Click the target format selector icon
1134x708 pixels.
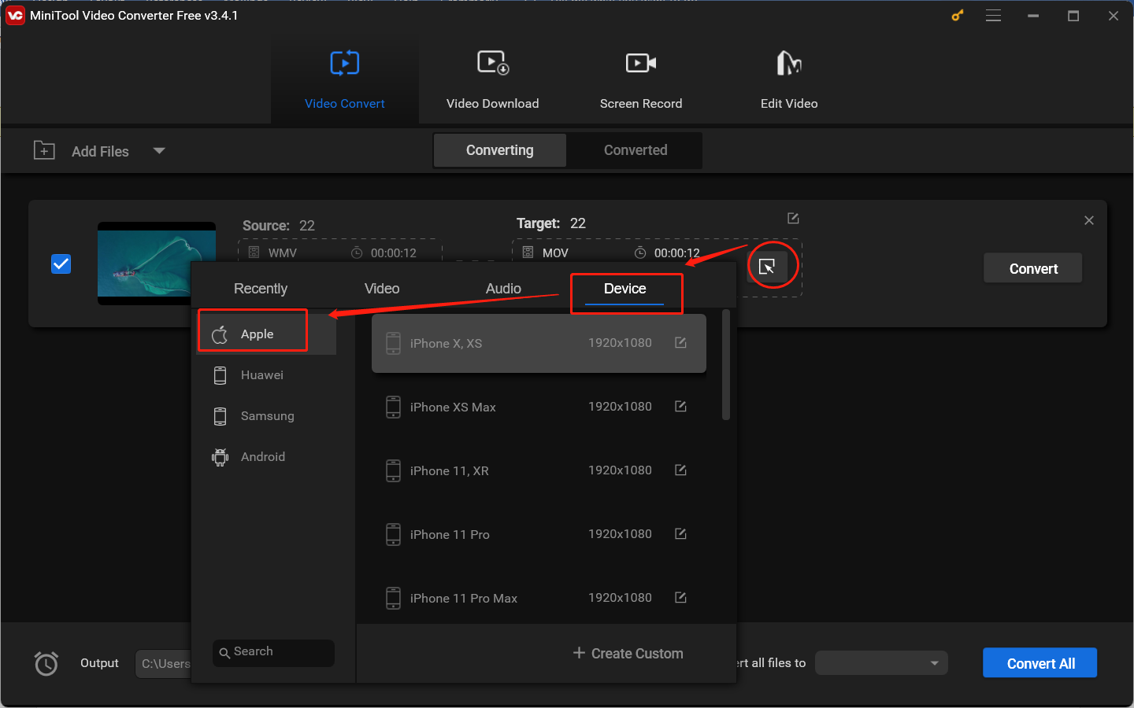click(x=767, y=267)
